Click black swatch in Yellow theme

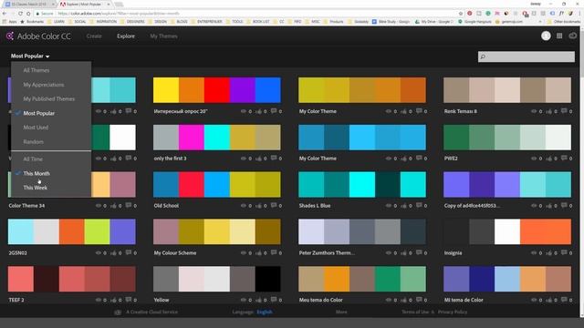pyautogui.click(x=267, y=279)
